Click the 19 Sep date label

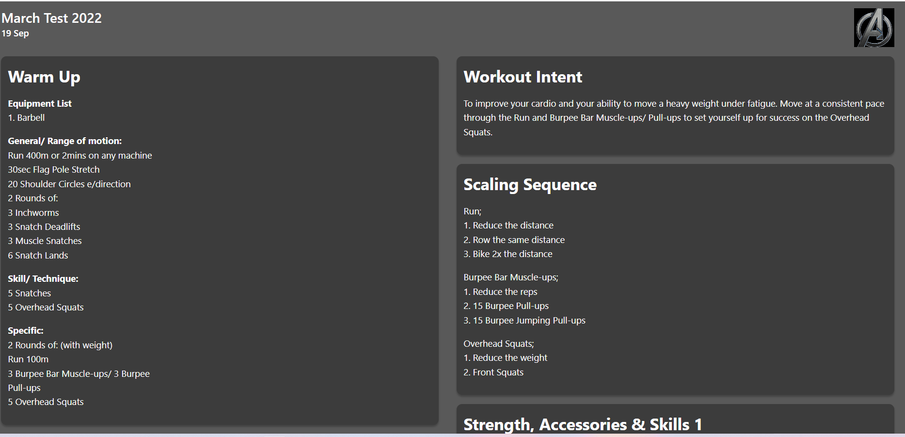15,33
